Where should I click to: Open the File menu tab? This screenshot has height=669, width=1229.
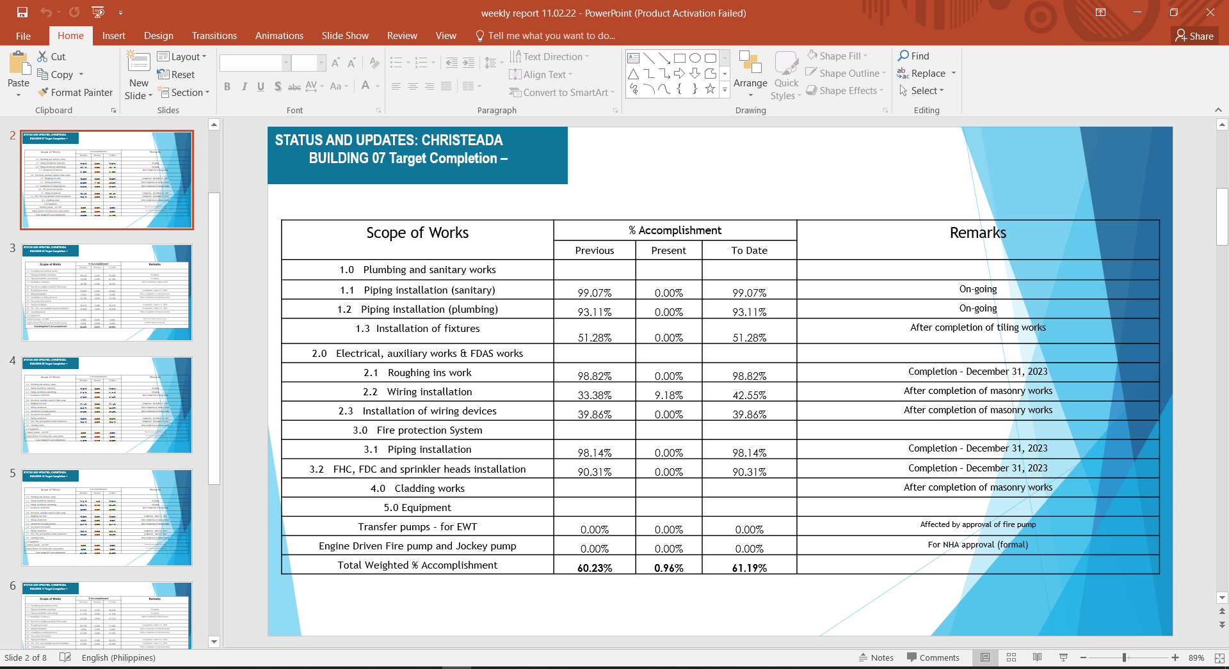[x=23, y=36]
